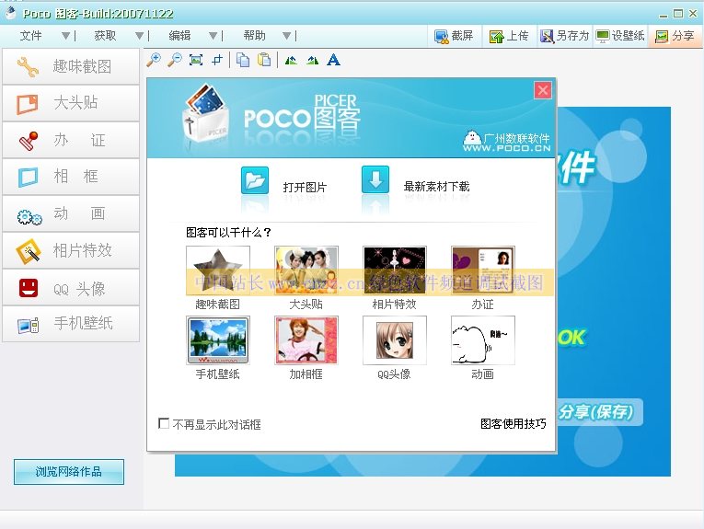Click the 上传 upload toolbar button
Viewport: 704px width, 529px height.
[x=509, y=36]
